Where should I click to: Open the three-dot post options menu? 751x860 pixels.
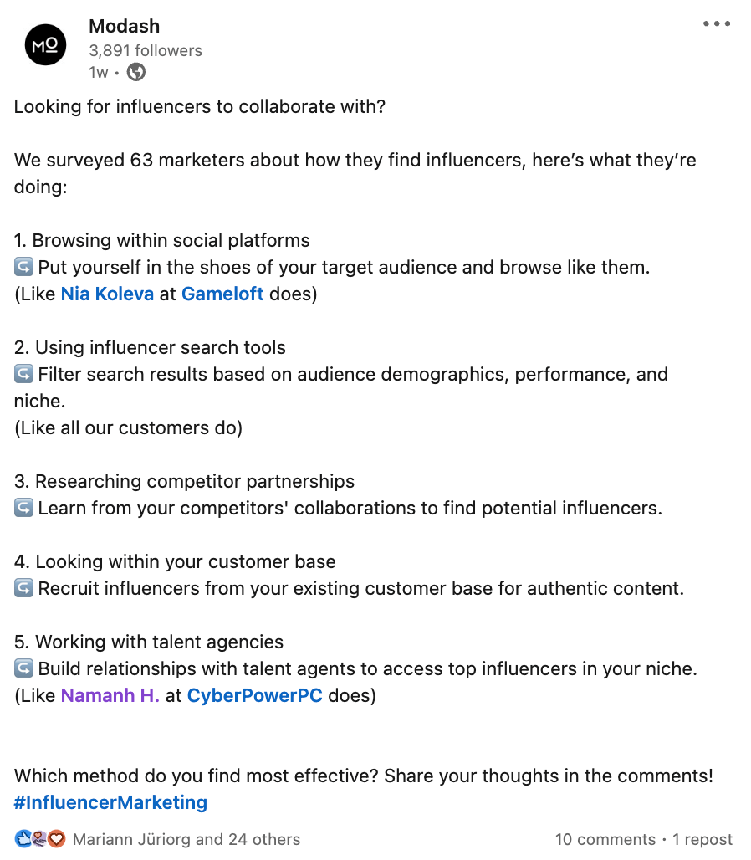[x=717, y=23]
